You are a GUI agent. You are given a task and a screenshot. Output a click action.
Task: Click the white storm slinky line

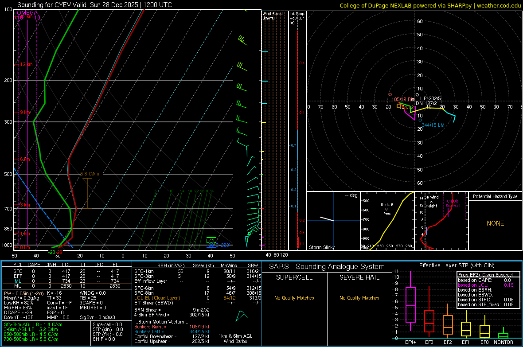[327, 219]
